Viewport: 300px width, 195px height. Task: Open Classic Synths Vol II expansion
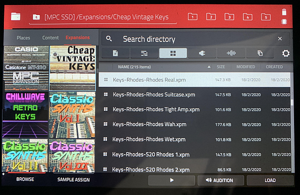pyautogui.click(x=24, y=155)
